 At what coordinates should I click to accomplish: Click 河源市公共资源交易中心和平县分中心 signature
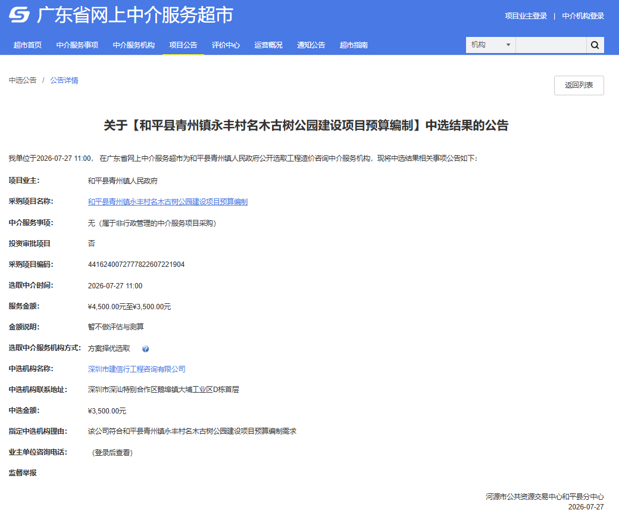545,496
